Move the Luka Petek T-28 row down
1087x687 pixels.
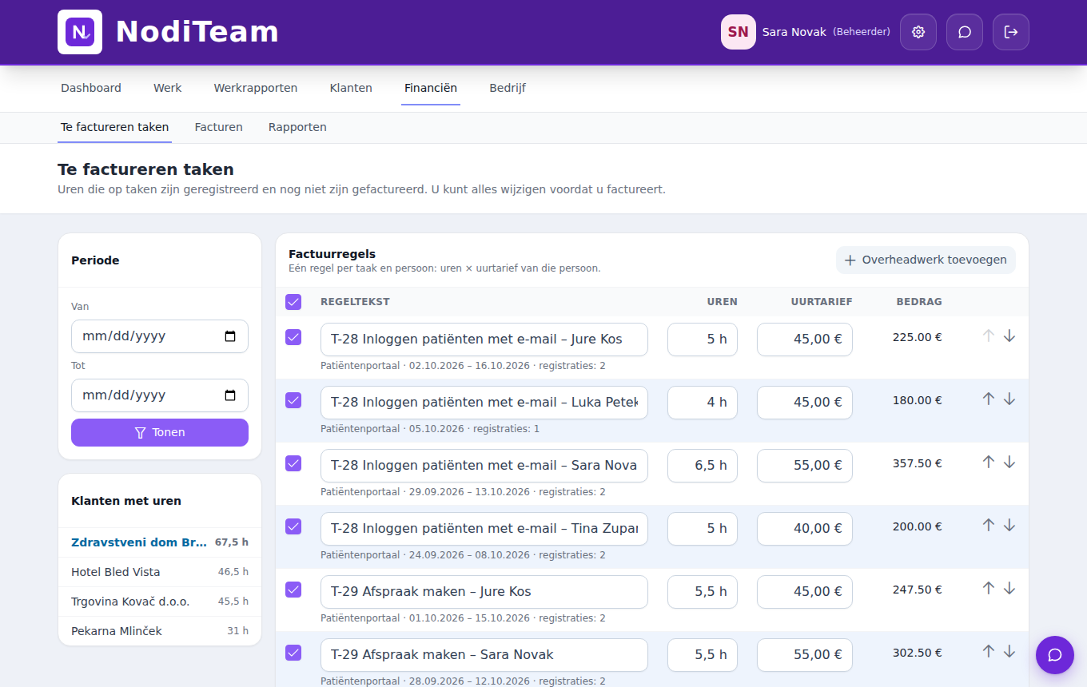[x=1009, y=399]
